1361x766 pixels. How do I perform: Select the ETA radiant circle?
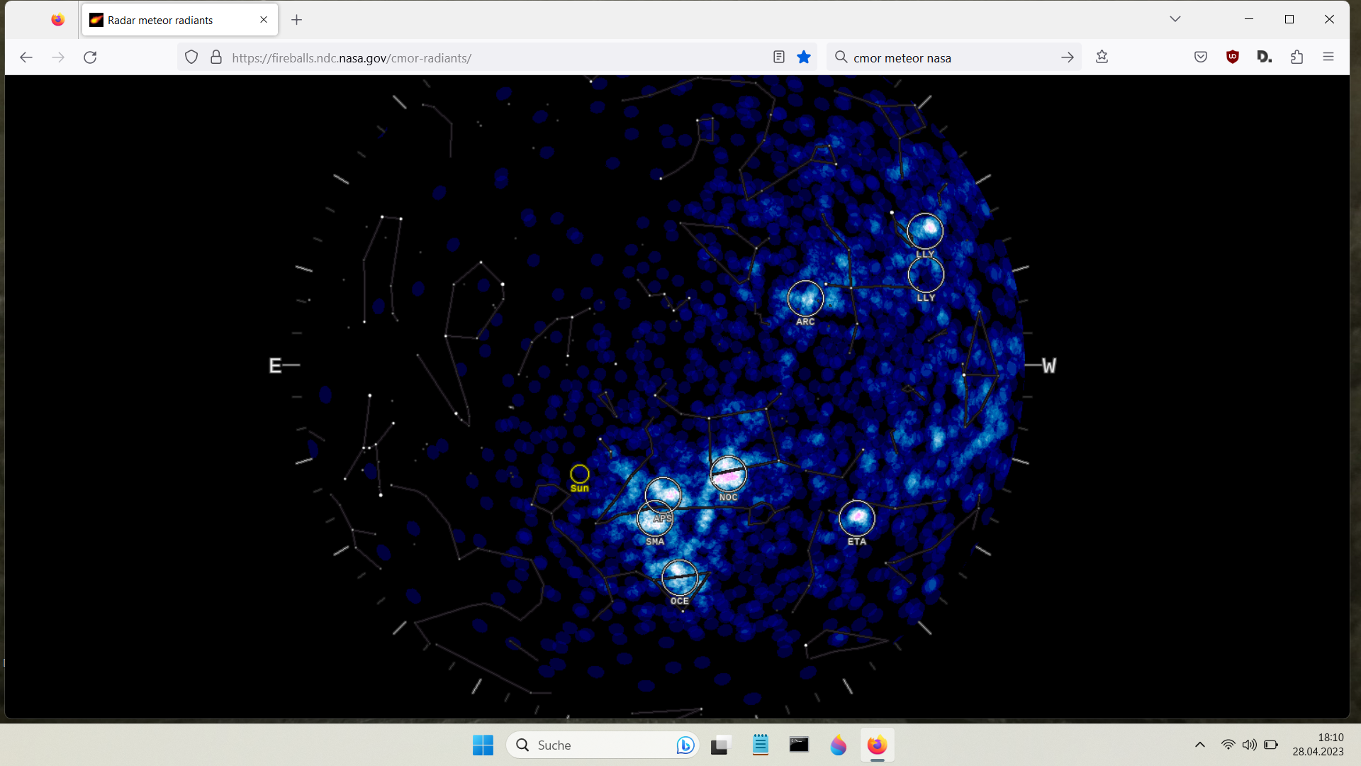click(857, 518)
